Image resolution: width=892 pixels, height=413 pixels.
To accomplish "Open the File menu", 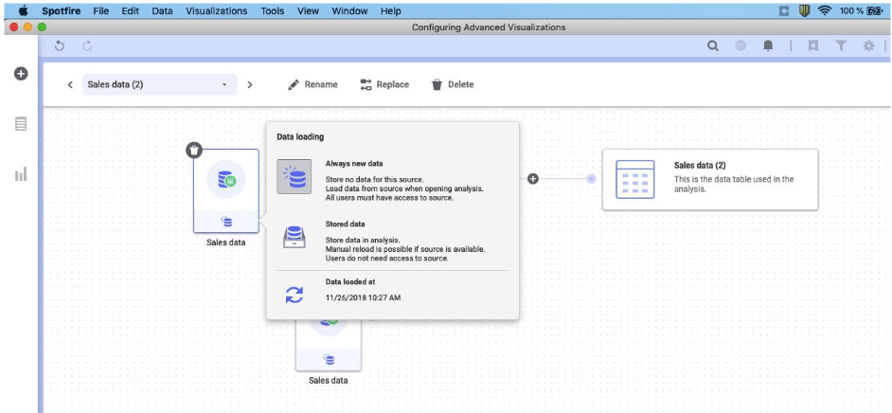I will (100, 10).
